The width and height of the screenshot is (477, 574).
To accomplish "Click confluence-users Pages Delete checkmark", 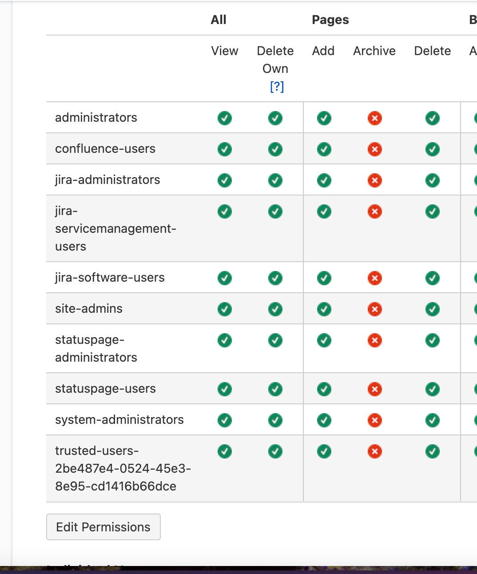I will click(x=433, y=149).
